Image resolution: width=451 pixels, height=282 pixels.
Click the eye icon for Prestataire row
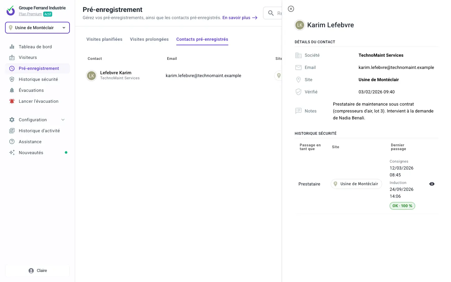pos(432,184)
